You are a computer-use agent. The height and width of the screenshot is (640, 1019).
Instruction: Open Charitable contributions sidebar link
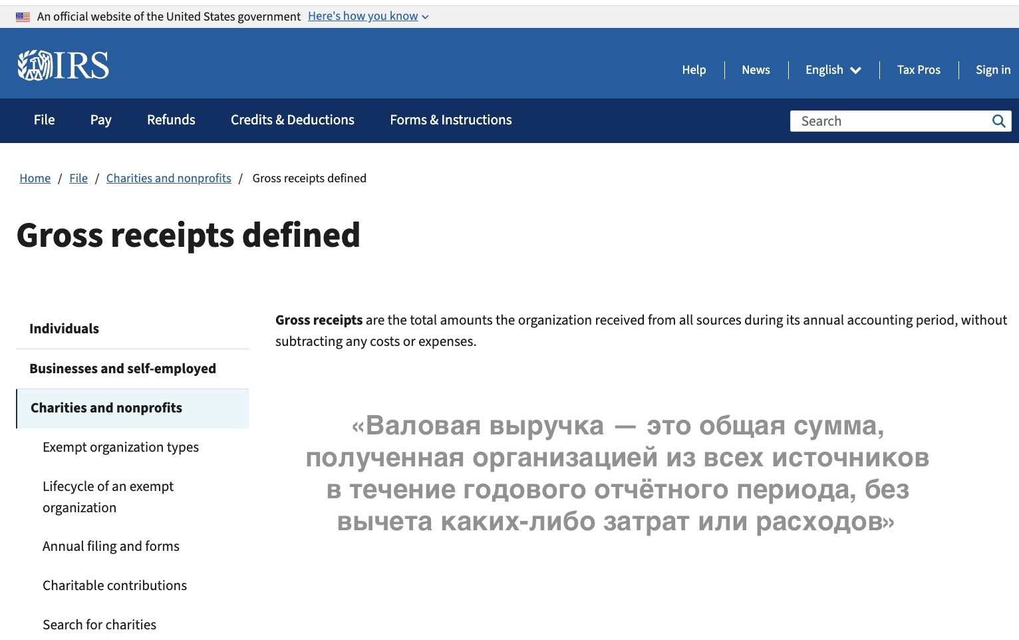[x=114, y=585]
